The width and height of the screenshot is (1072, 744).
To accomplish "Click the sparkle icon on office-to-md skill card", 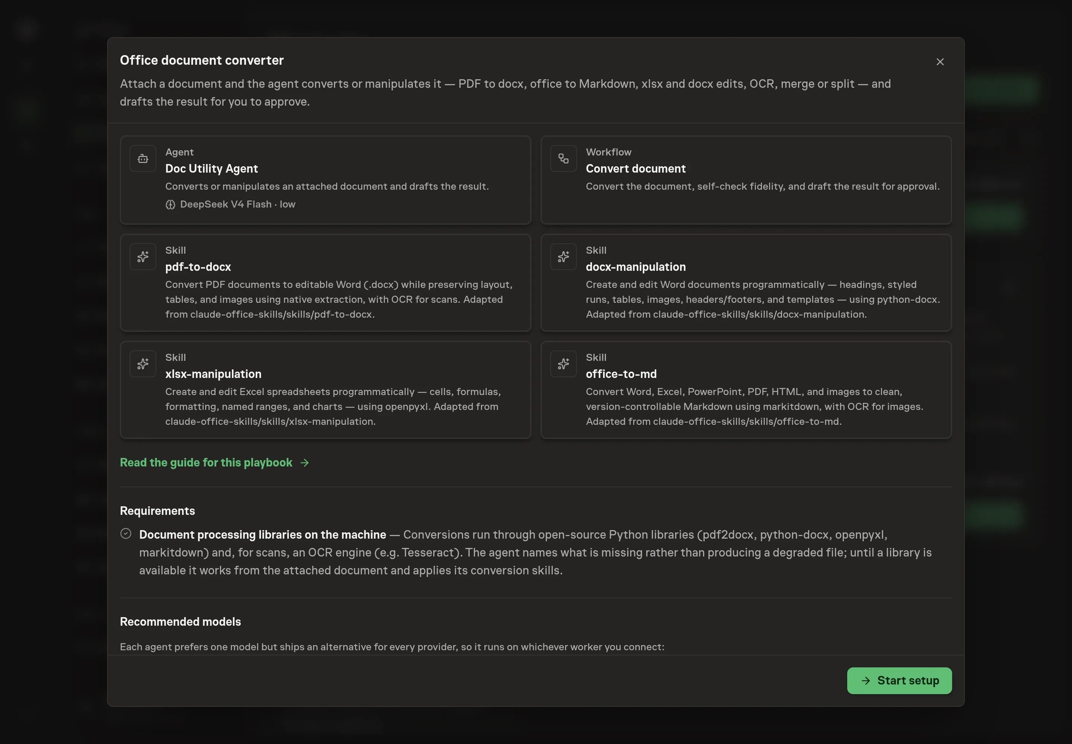I will tap(563, 363).
